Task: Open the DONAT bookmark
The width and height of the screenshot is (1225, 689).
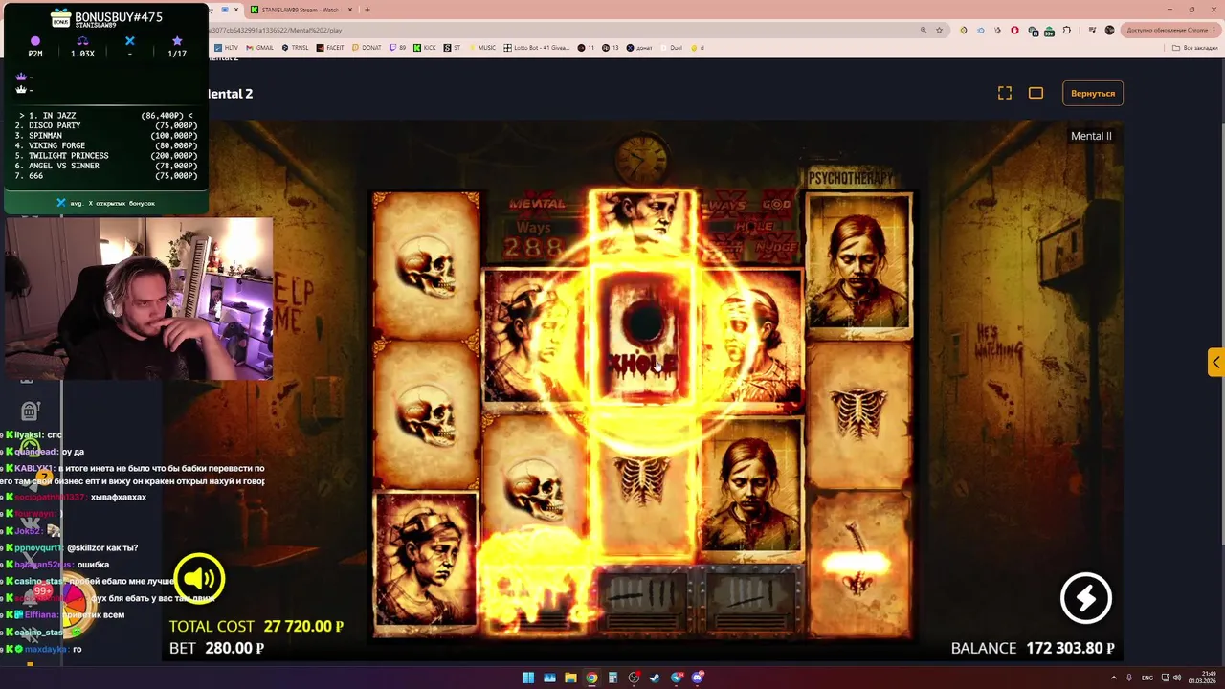Action: point(367,47)
